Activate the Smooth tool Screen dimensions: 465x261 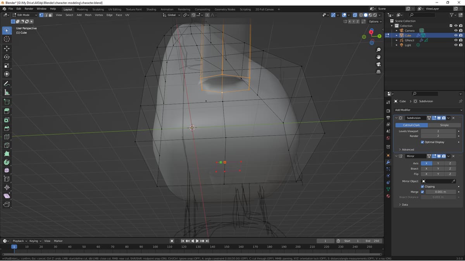pos(7,171)
